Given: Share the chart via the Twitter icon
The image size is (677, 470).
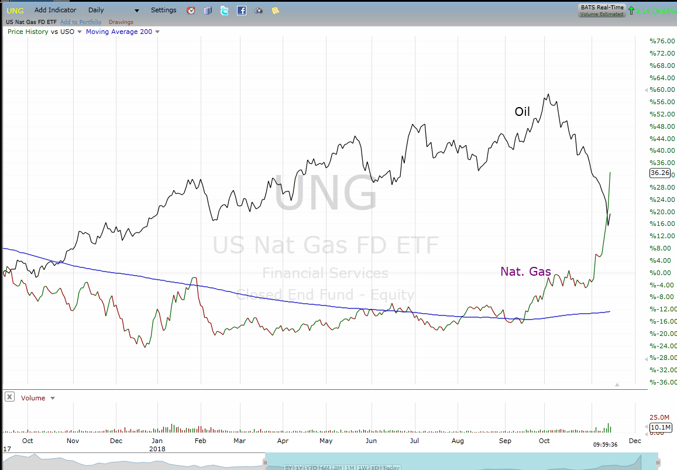Looking at the screenshot, I should pyautogui.click(x=225, y=11).
